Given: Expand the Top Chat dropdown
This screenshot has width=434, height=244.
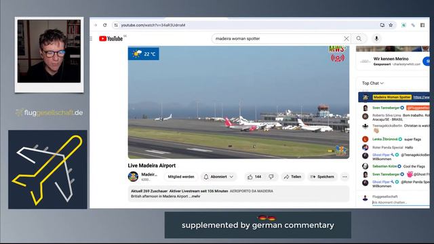Looking at the screenshot, I should [x=373, y=83].
